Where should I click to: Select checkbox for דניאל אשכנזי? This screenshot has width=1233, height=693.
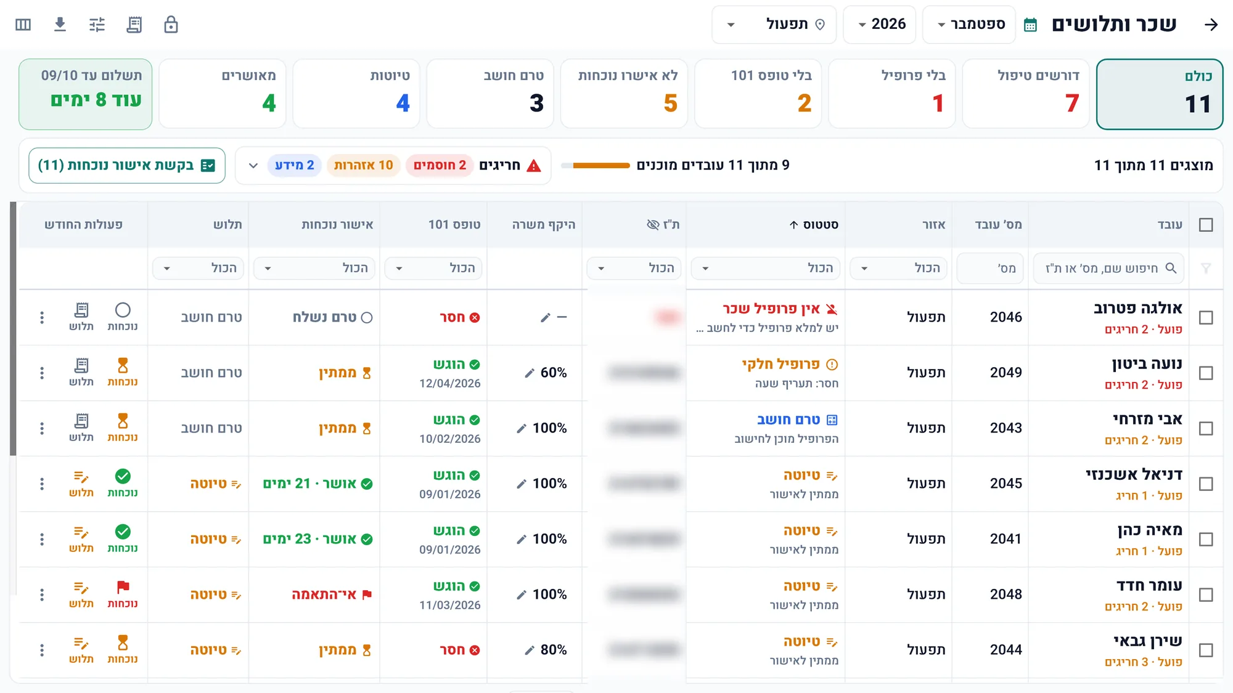[1206, 484]
